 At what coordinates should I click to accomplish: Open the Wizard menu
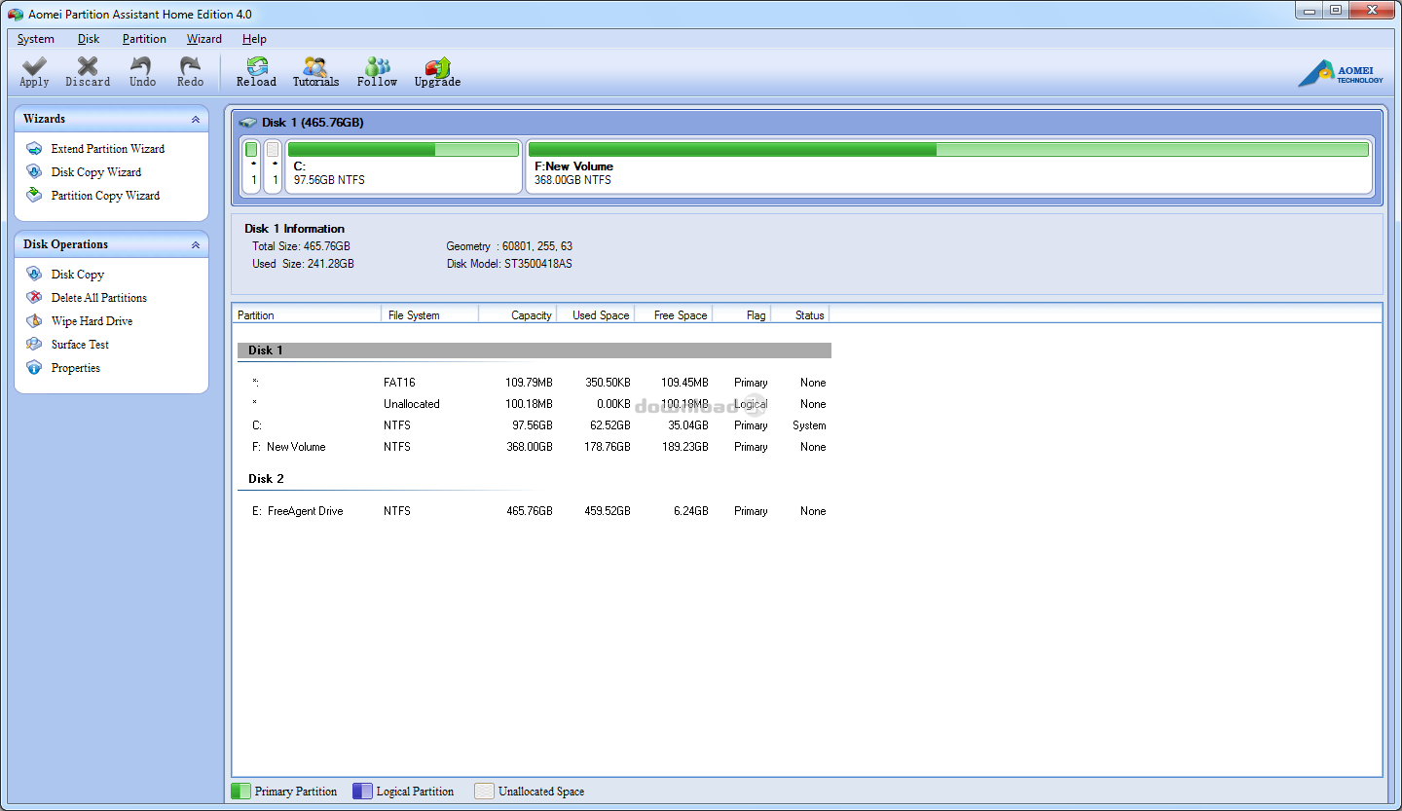click(x=203, y=39)
